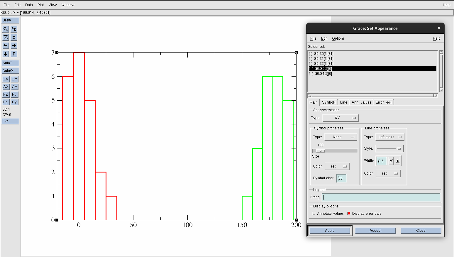Click the Apply button

tap(330, 231)
